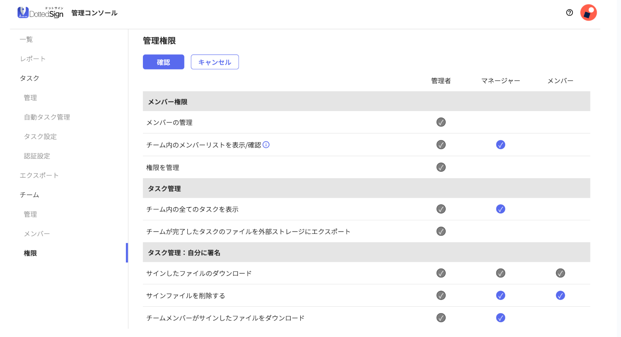Toggle Manager checkbox for showing all team tasks
The height and width of the screenshot is (337, 621).
[x=500, y=209]
